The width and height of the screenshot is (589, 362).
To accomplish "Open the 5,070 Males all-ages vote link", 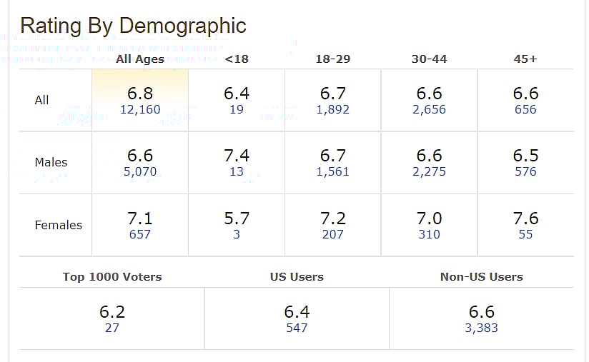I will [140, 172].
